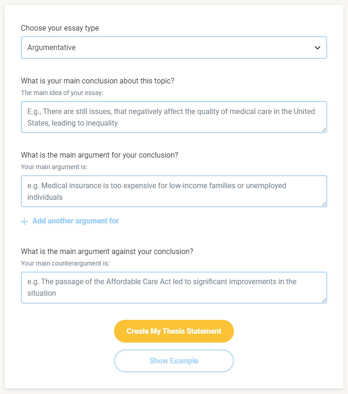The image size is (348, 394).
Task: Click the plus icon next to Add another argument
Action: 24,221
